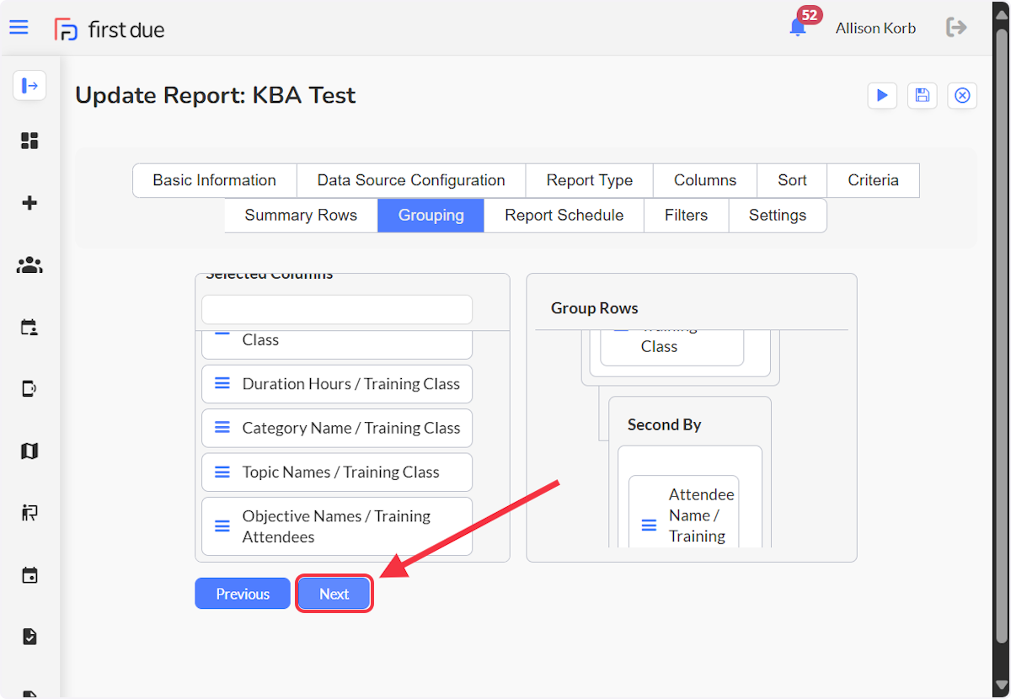Open the Filters tab
Screen dimensions: 1011x699
point(686,216)
